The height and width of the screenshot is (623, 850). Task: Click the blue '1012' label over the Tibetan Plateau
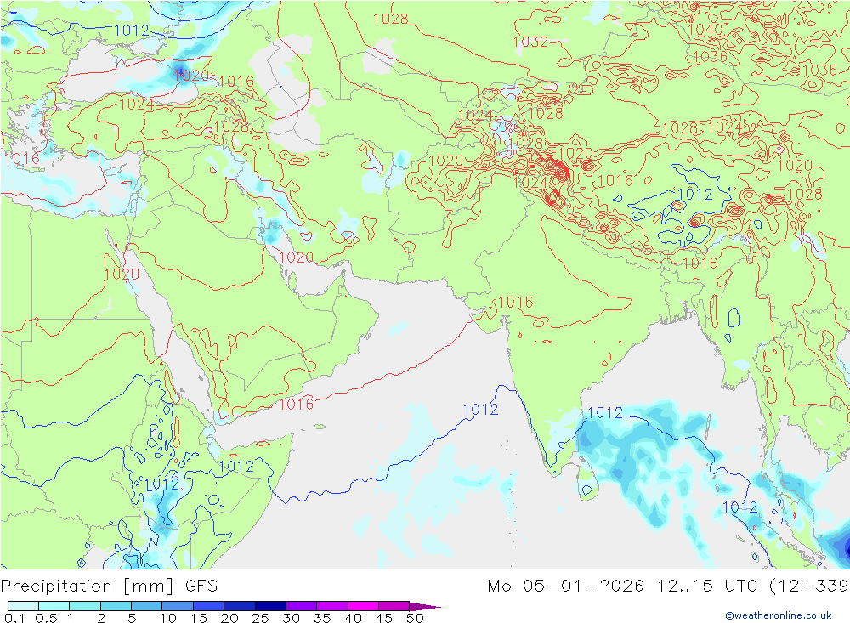coord(695,194)
